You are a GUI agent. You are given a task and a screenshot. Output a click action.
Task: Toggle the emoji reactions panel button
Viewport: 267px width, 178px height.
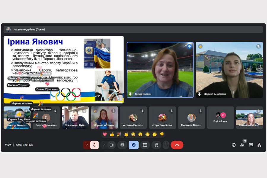pyautogui.click(x=134, y=145)
